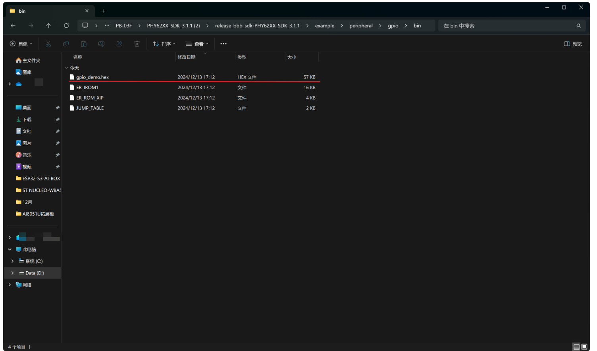Screen dimensions: 597x351
Task: Close the bin tab
Action: [x=87, y=11]
